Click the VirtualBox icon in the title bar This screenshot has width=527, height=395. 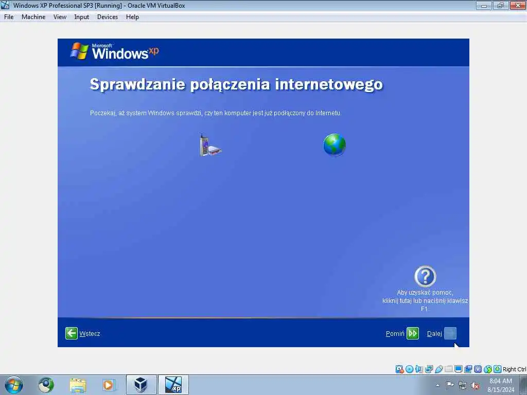(x=5, y=5)
